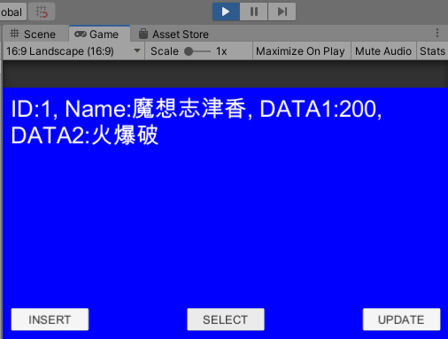Screen dimensions: 448x339
Task: Click the UPDATE button
Action: pos(401,320)
